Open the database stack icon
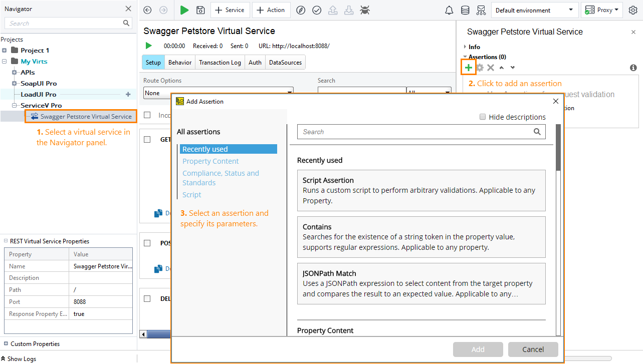This screenshot has height=364, width=643. click(x=465, y=10)
